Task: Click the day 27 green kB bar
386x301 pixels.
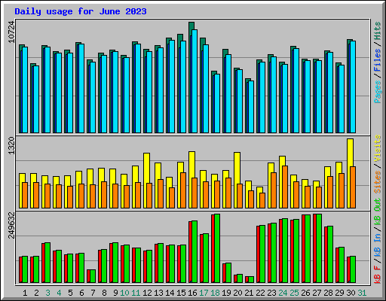Action: point(319,248)
